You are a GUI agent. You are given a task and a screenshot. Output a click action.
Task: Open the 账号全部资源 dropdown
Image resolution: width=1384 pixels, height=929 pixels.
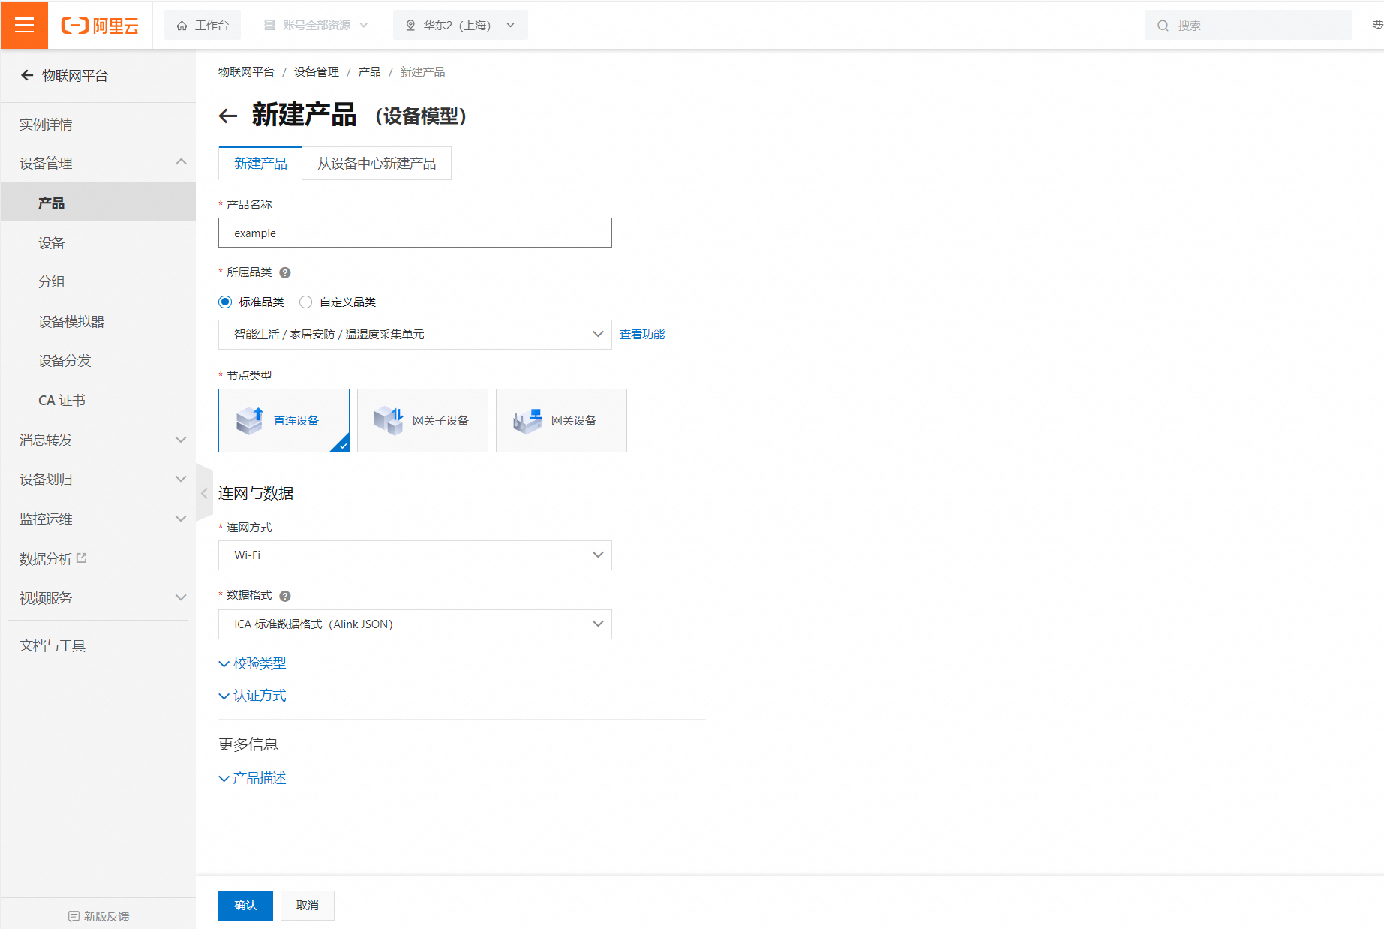[317, 25]
